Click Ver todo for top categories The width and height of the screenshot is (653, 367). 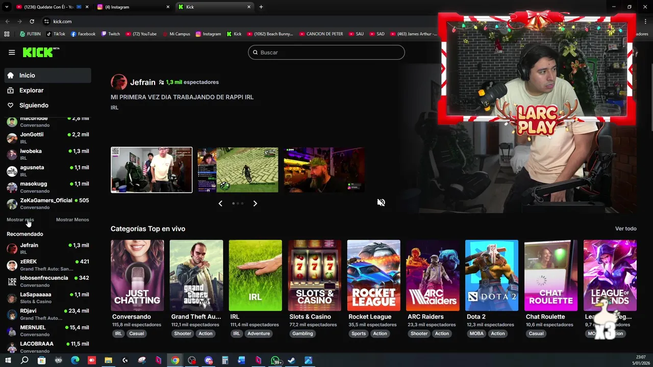pos(626,229)
